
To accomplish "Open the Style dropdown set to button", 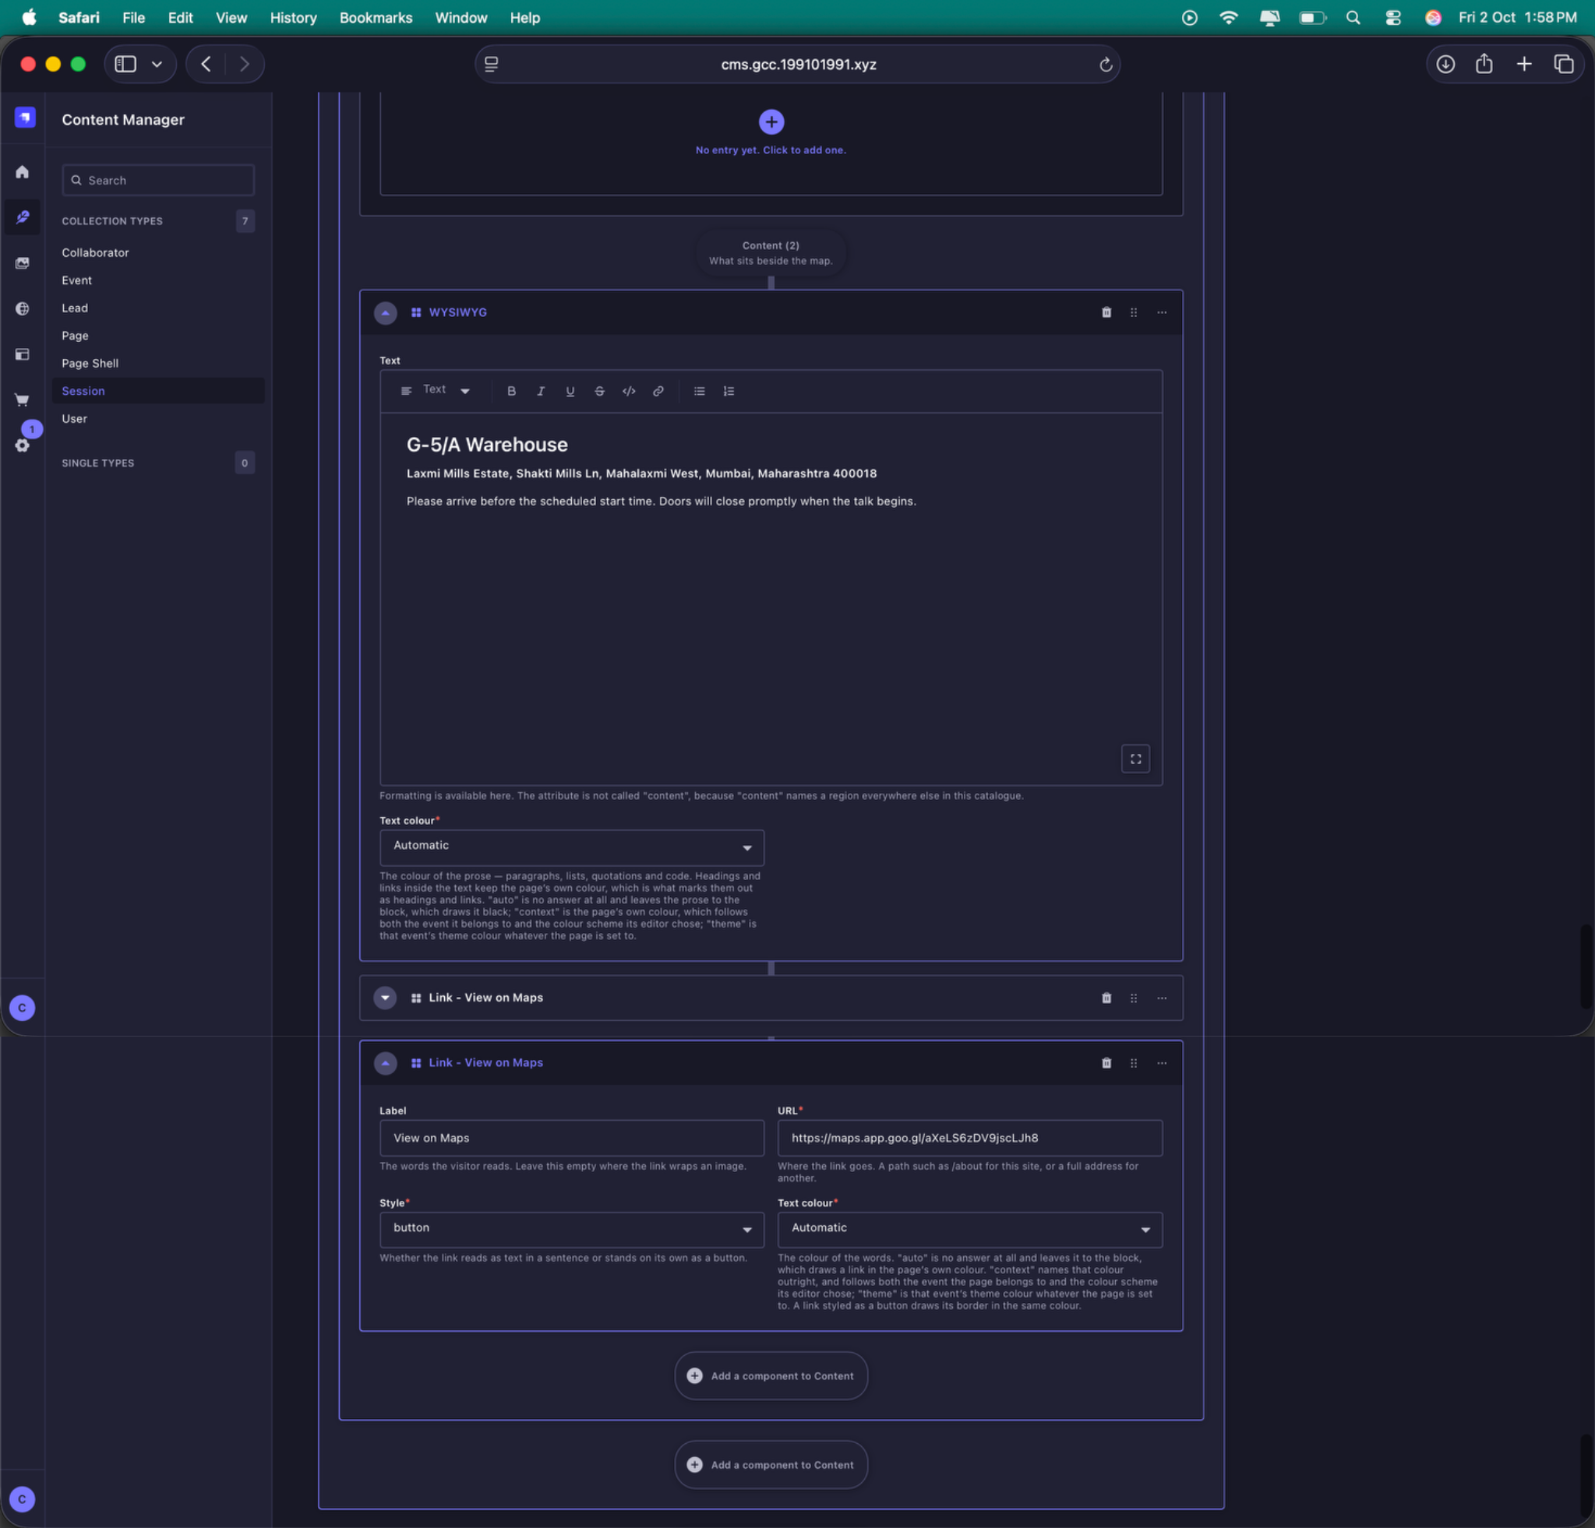I will 571,1229.
